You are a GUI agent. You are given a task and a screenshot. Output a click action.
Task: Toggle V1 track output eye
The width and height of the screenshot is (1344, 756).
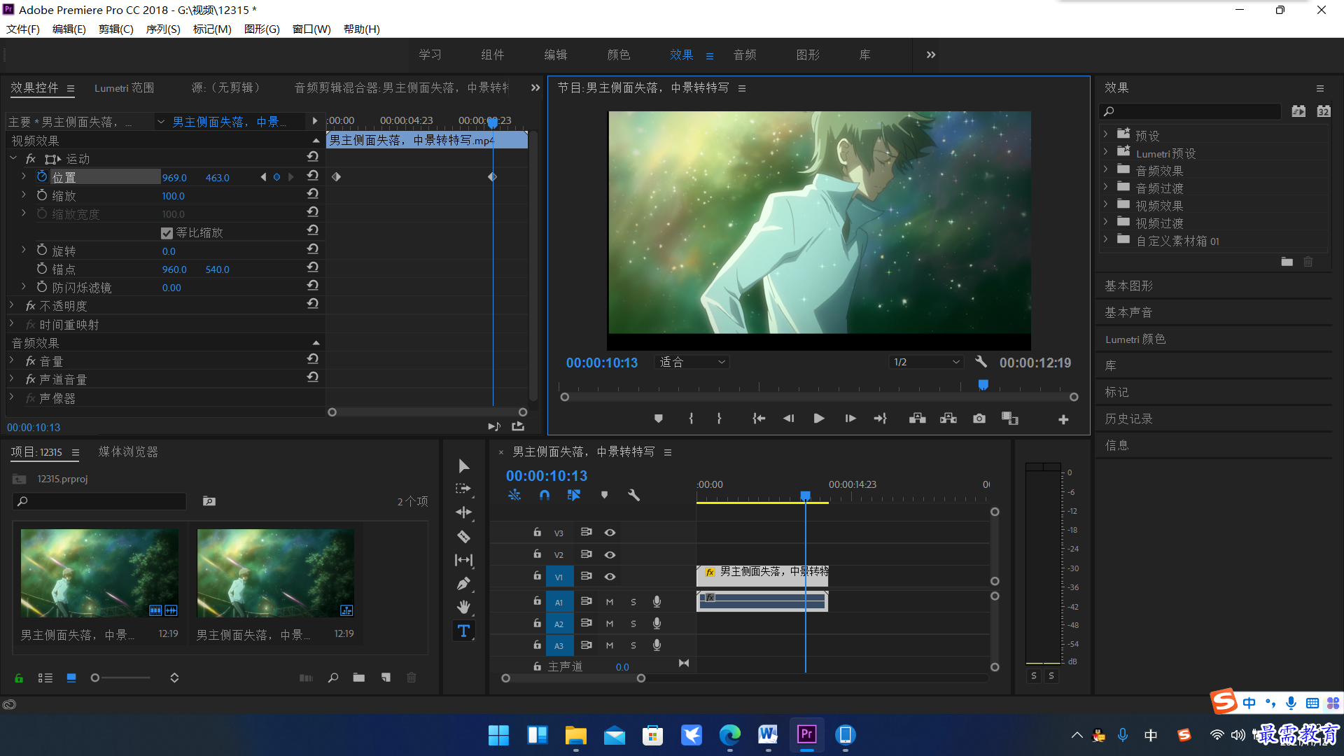point(610,577)
